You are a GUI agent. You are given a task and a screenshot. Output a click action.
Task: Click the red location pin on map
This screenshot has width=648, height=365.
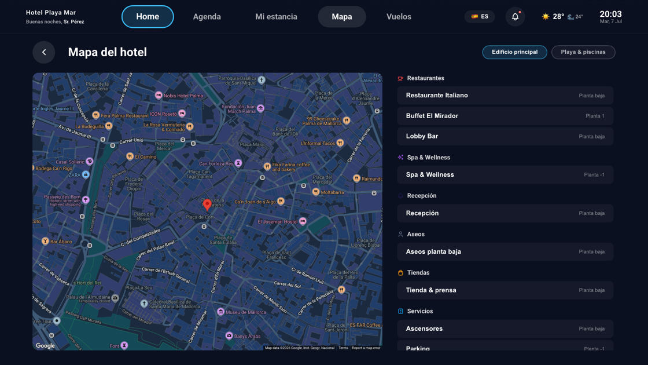tap(207, 205)
